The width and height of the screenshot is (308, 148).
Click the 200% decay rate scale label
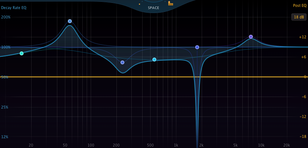[6, 17]
